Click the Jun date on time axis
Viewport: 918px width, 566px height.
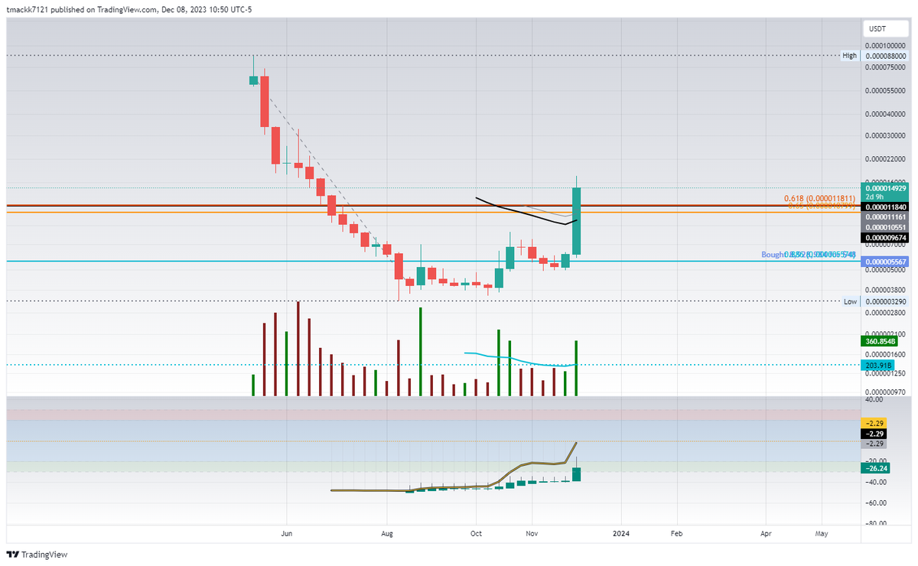pyautogui.click(x=287, y=533)
